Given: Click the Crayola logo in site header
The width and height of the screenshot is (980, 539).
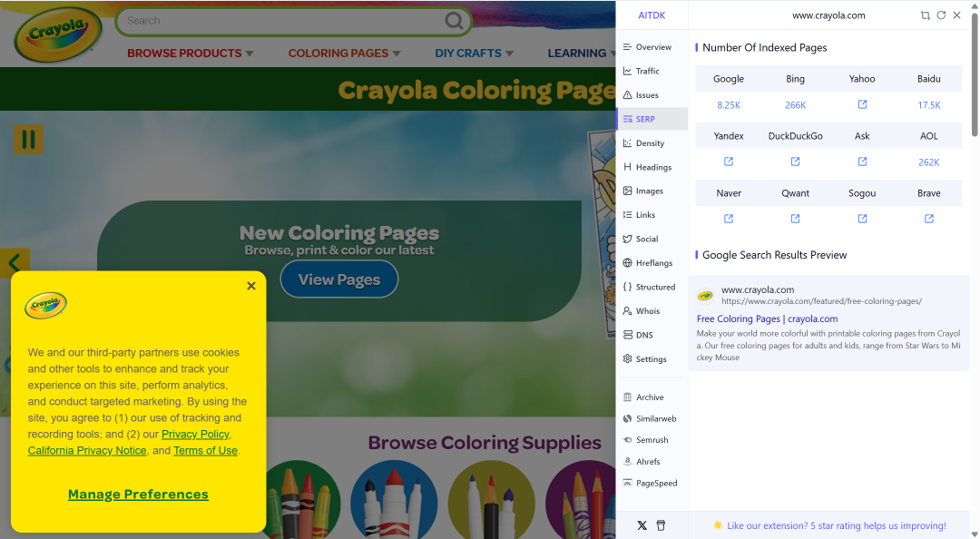Looking at the screenshot, I should point(57,34).
